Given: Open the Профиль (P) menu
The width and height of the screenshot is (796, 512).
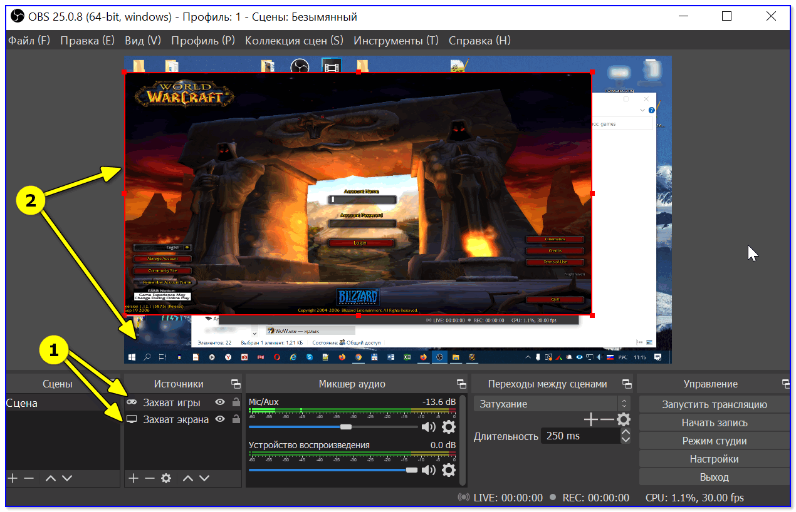Looking at the screenshot, I should (x=203, y=41).
